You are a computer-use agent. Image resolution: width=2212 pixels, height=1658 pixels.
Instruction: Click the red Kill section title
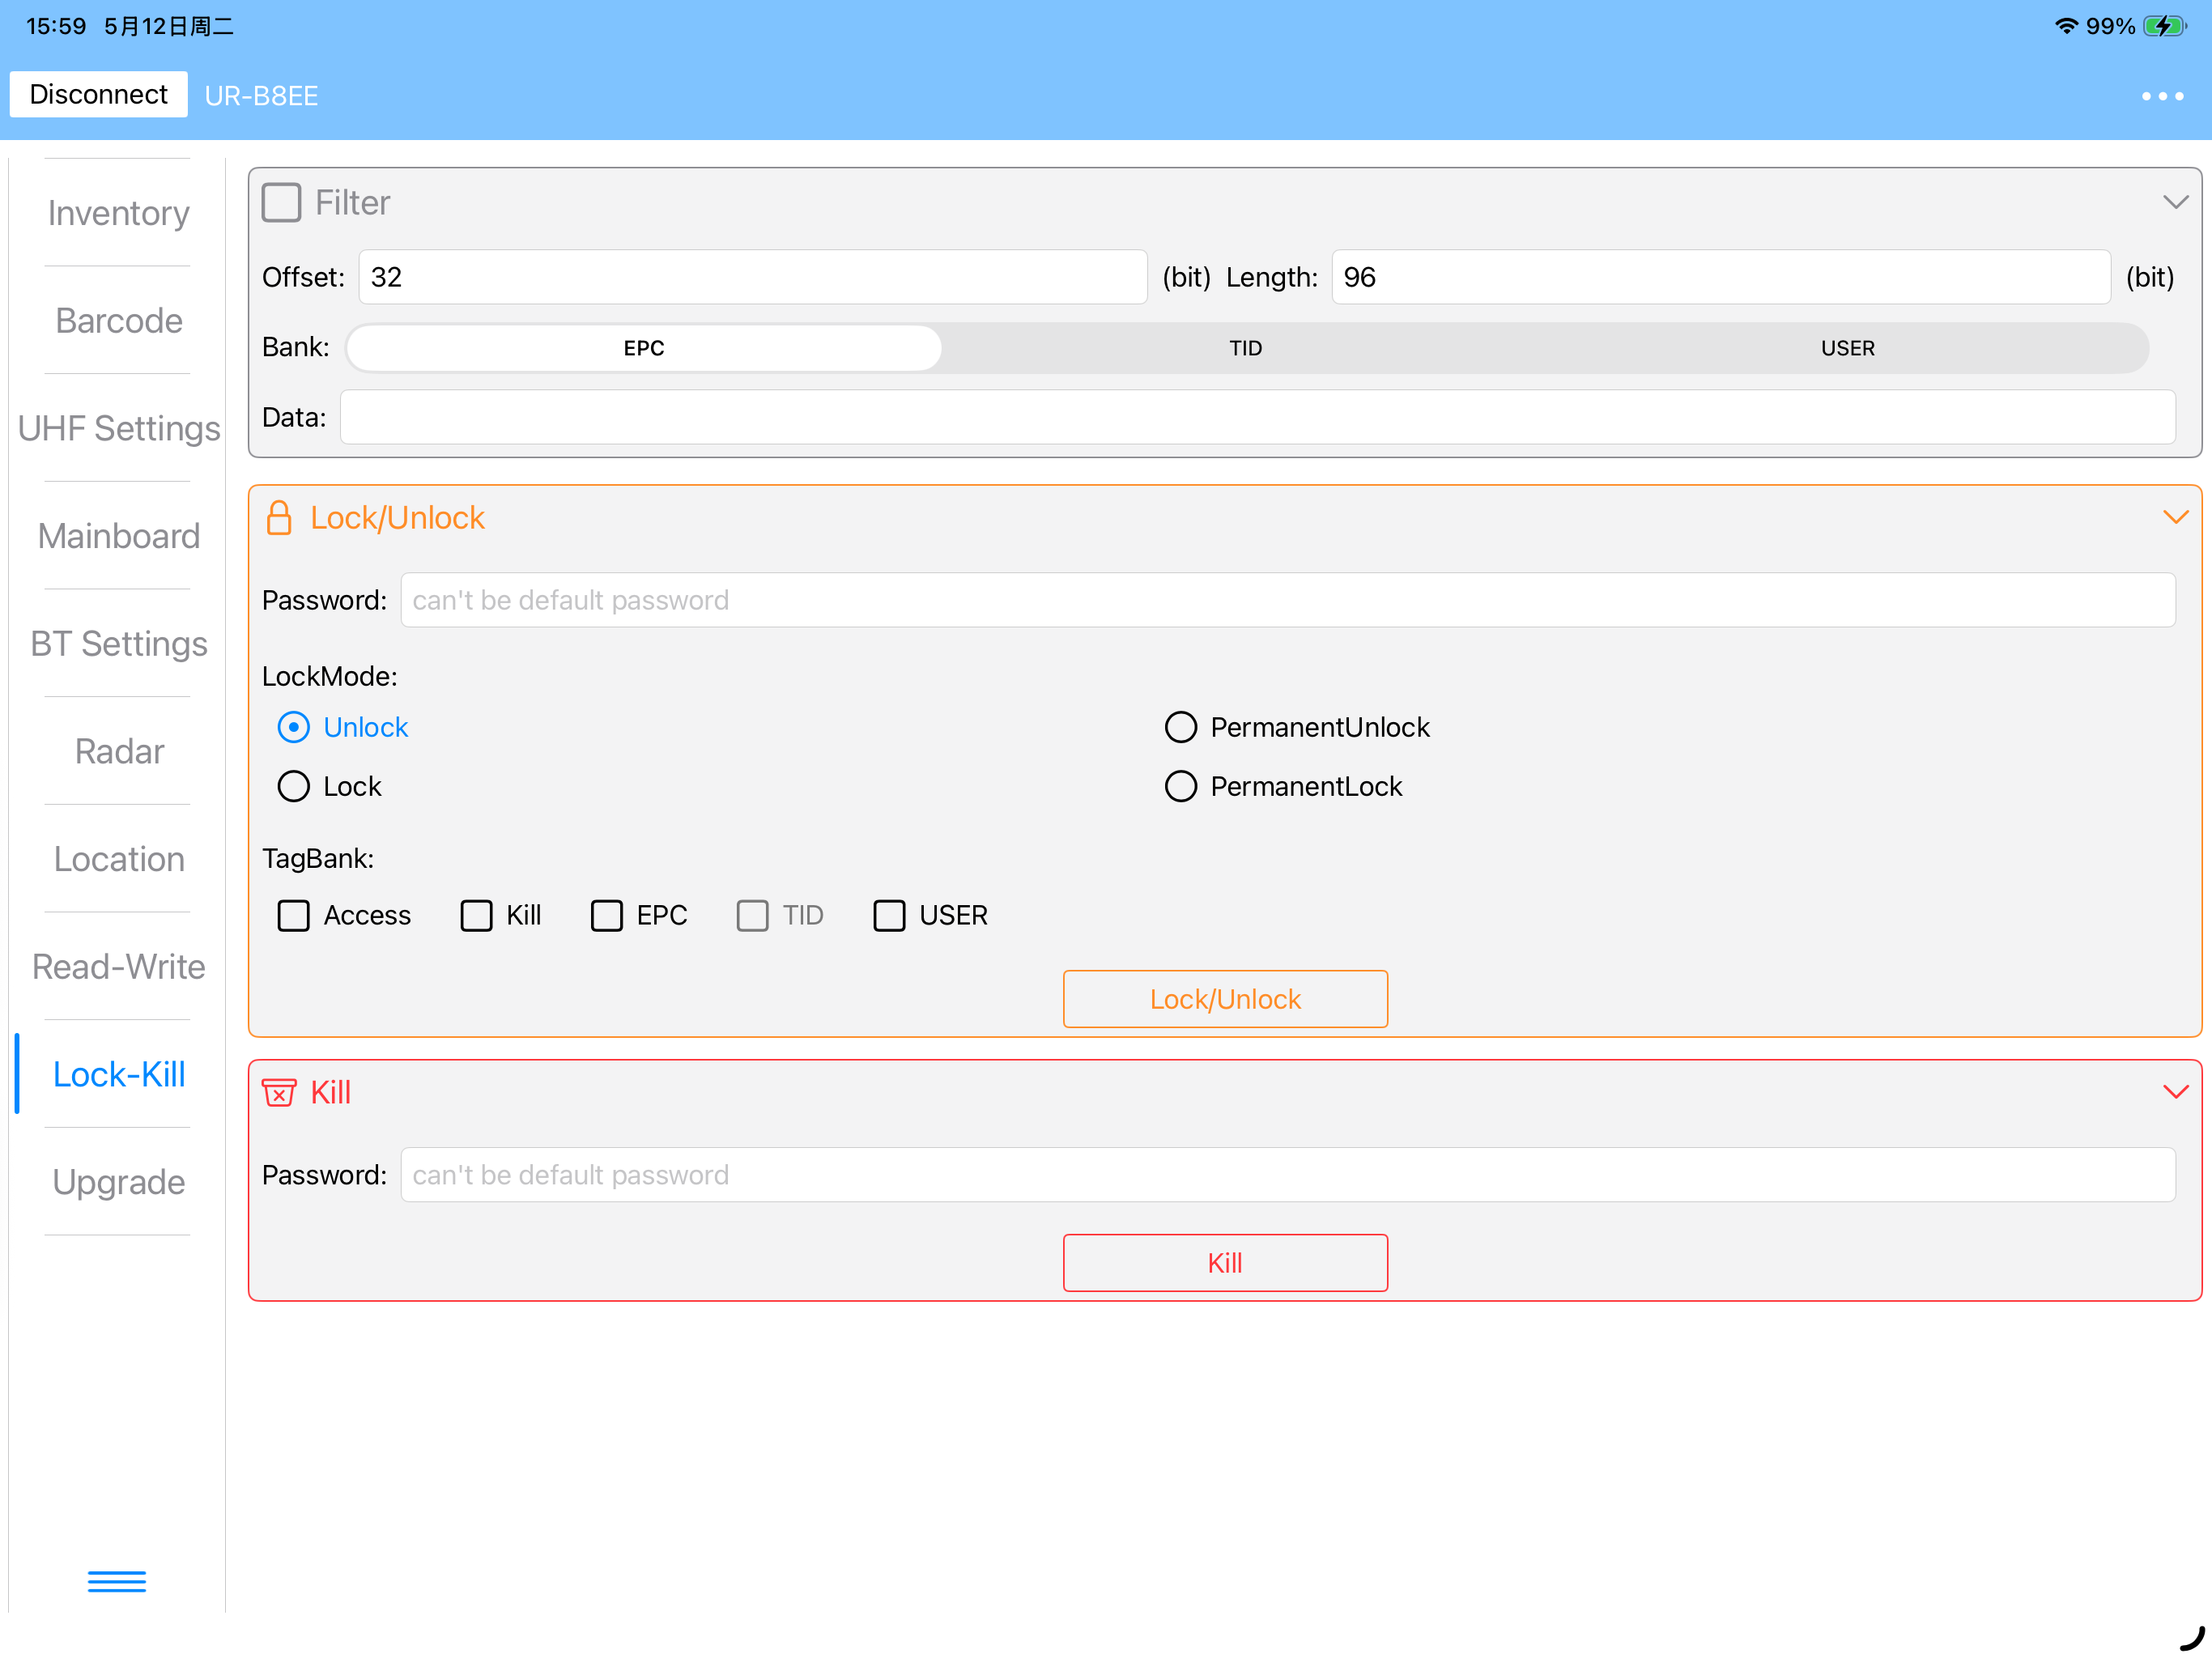coord(331,1092)
